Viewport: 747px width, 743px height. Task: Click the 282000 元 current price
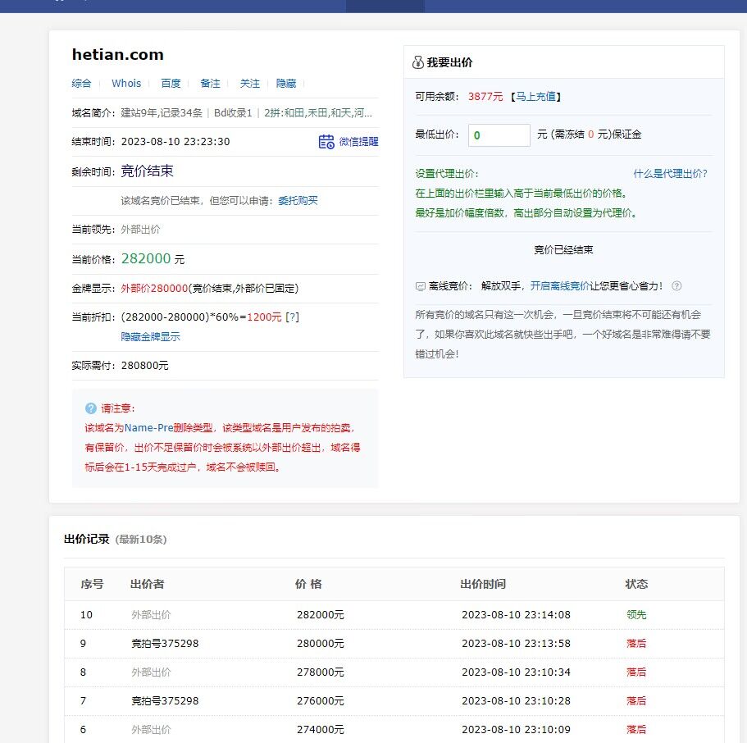(153, 259)
